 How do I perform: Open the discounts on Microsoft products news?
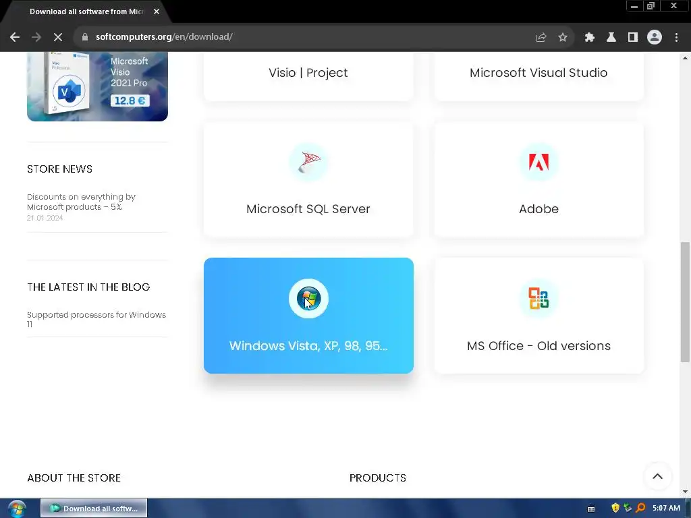(x=81, y=202)
